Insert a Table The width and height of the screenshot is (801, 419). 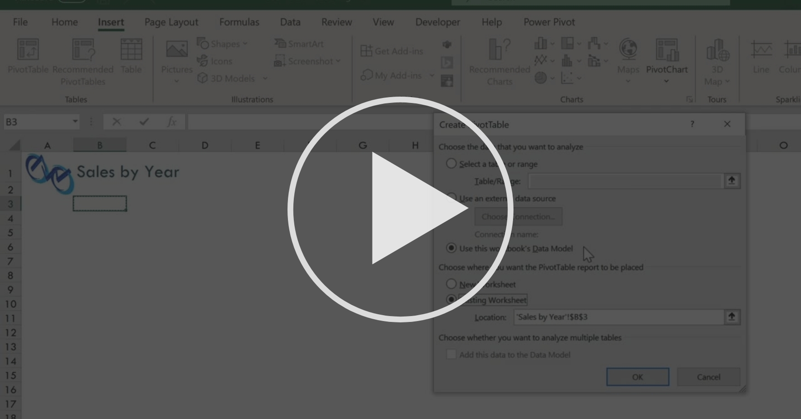click(x=131, y=56)
